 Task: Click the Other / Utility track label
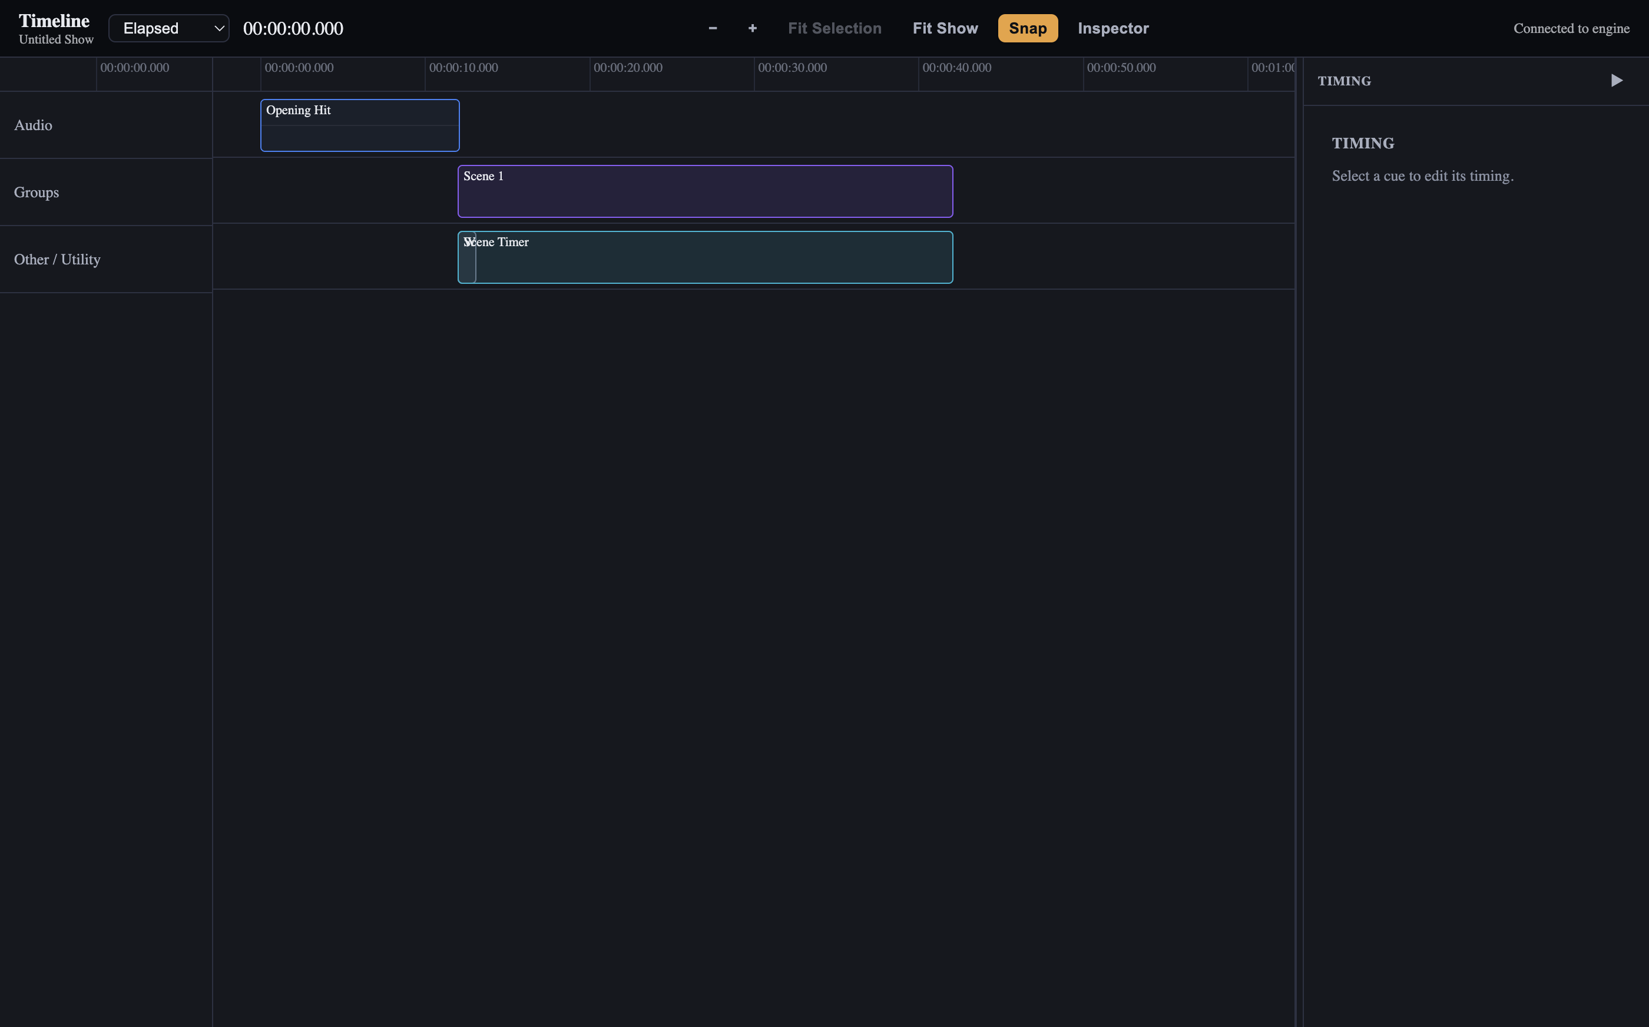pos(57,260)
